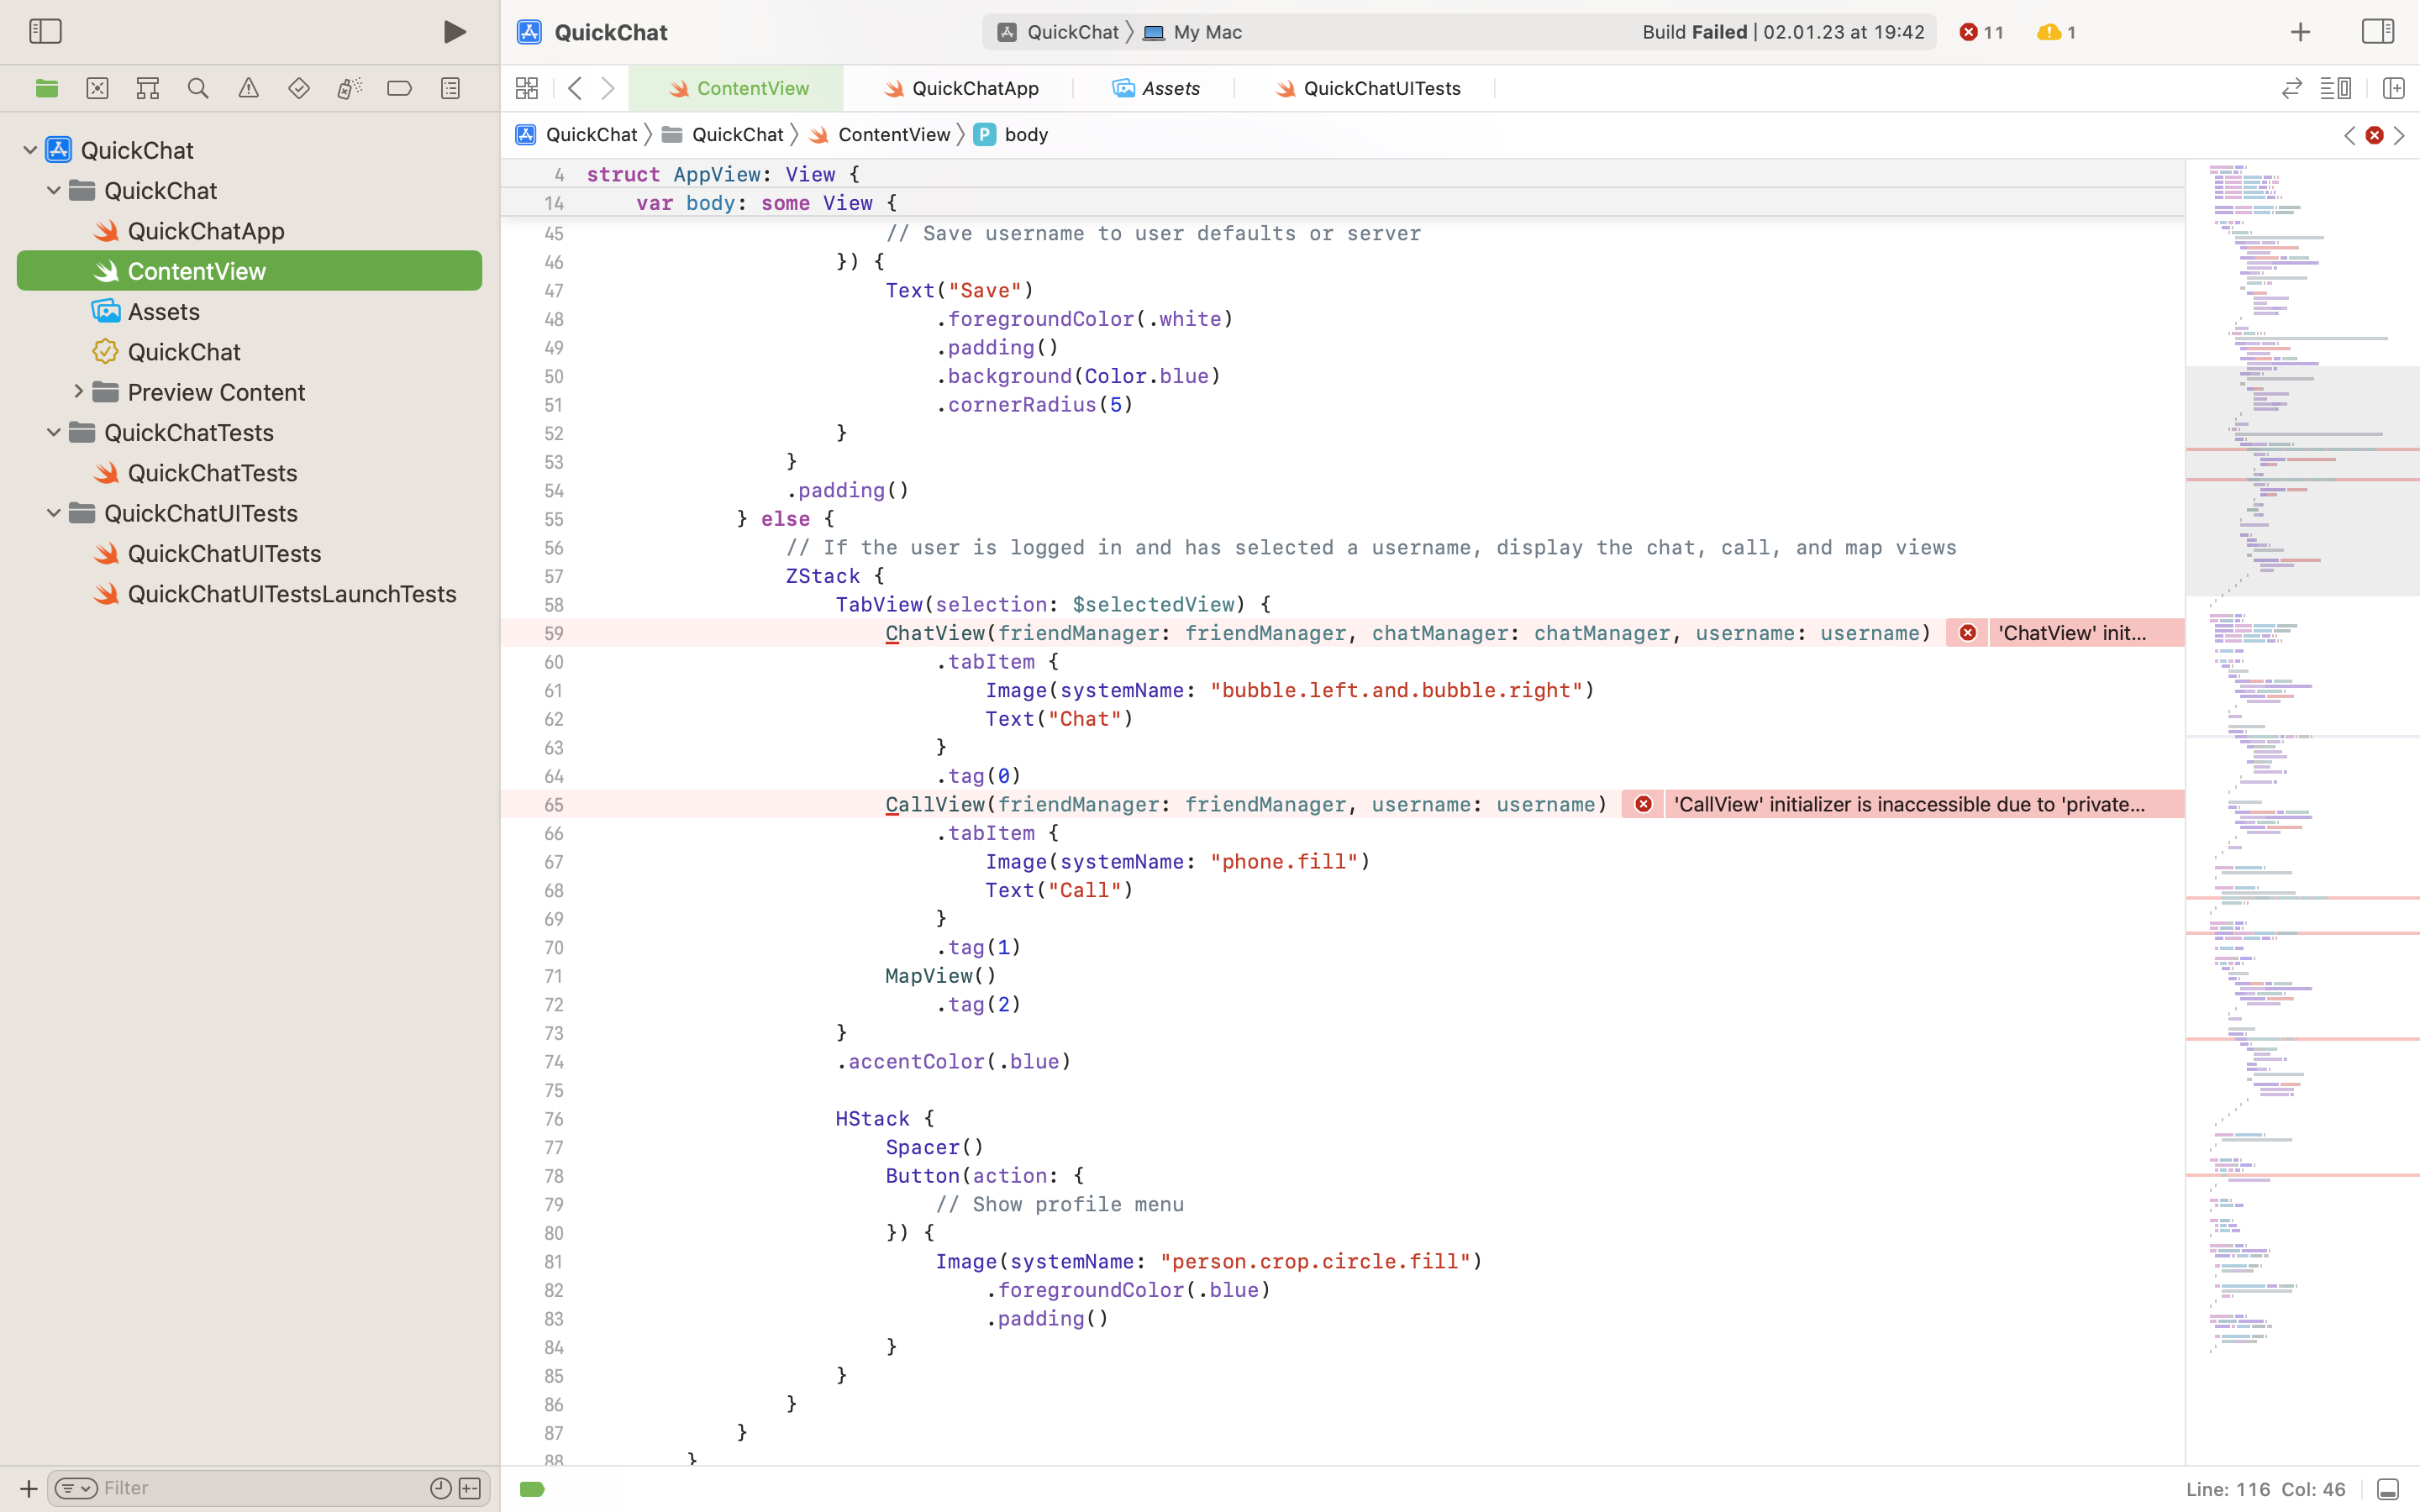Open the related items grid menu
Viewport: 2420px width, 1512px height.
click(x=527, y=88)
